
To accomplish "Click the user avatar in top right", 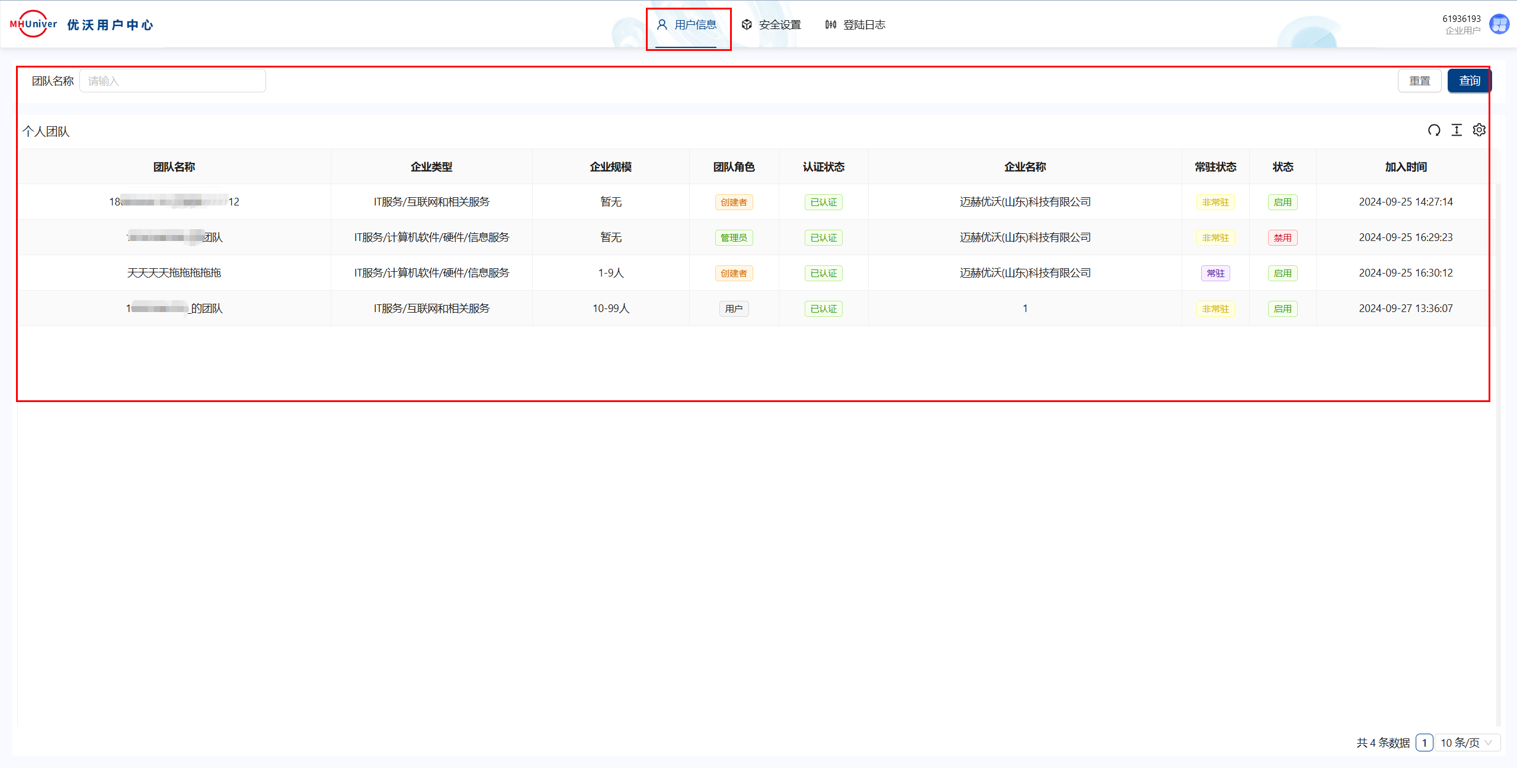I will coord(1499,25).
